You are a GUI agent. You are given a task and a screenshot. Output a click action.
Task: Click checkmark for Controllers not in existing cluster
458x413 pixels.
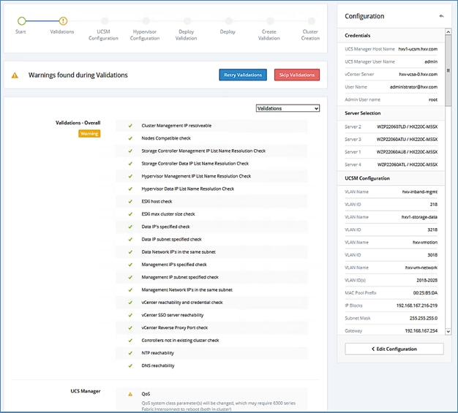pyautogui.click(x=130, y=341)
